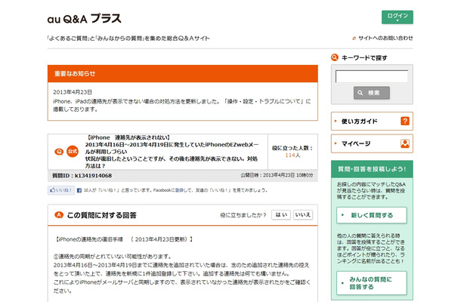Answer いいえ to 役に立ちましたか

coord(303,214)
